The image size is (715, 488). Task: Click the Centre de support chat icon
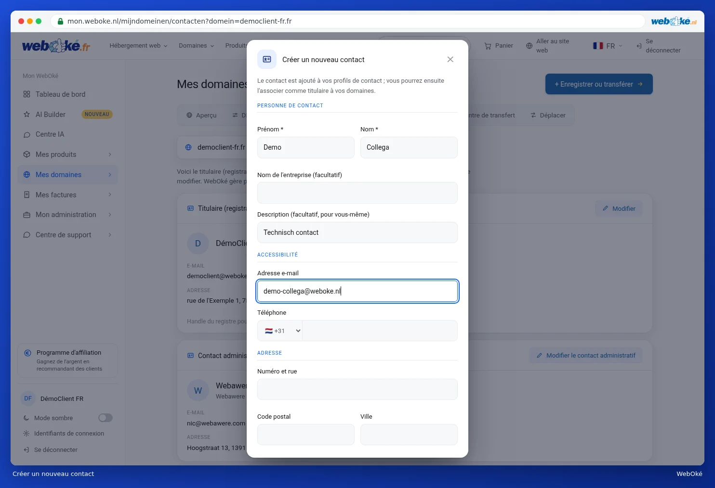[26, 235]
